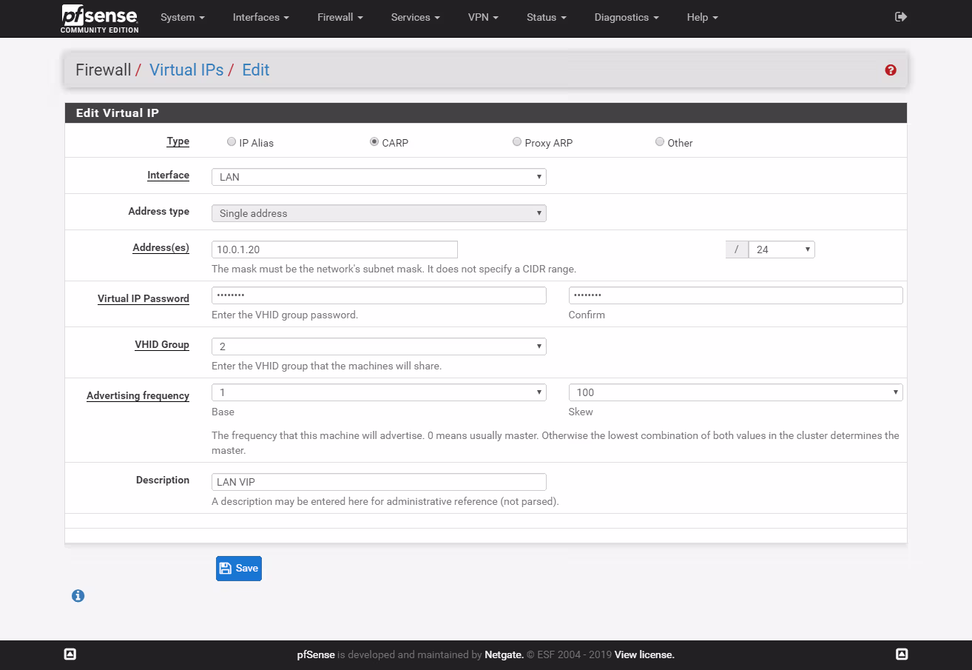Screen dimensions: 972x670
Task: Click the blue info icon below Save
Action: pyautogui.click(x=78, y=595)
